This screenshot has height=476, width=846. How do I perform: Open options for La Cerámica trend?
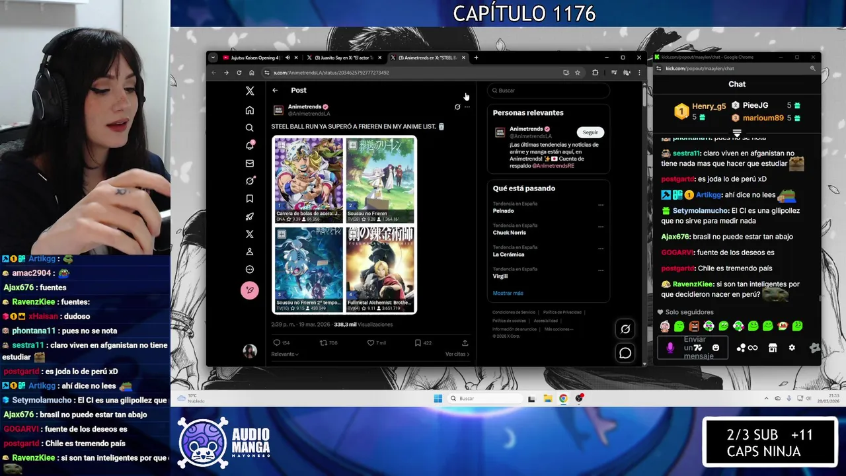[x=601, y=249]
